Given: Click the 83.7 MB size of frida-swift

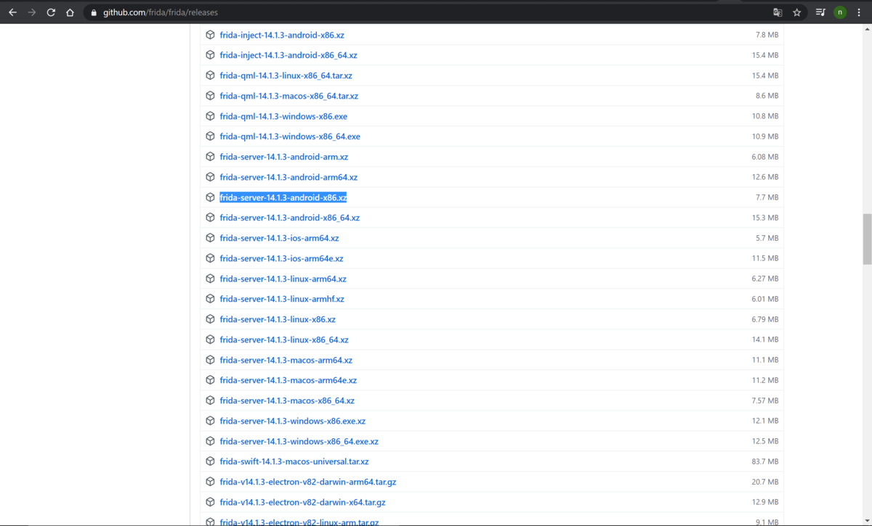Looking at the screenshot, I should (765, 461).
